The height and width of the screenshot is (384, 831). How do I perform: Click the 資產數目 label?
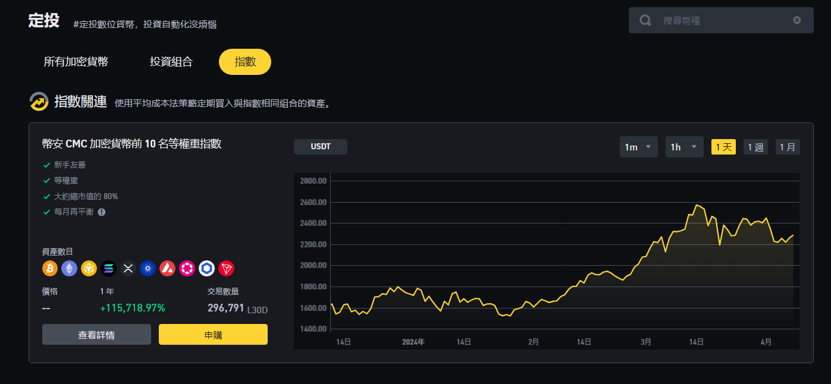pyautogui.click(x=58, y=252)
